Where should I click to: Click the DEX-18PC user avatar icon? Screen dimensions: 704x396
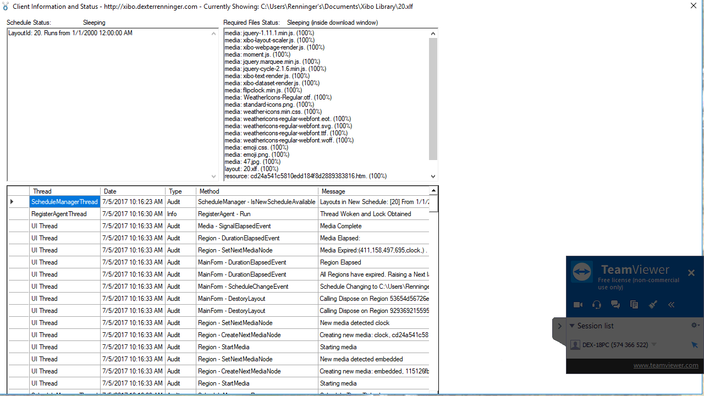coord(575,345)
